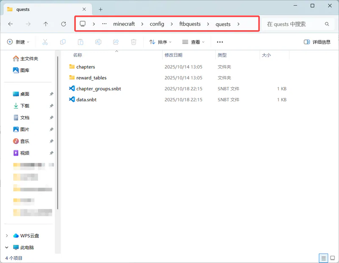Navigate to ftbquests in breadcrumb
Screen dimensions: 339x263
pyautogui.click(x=190, y=24)
